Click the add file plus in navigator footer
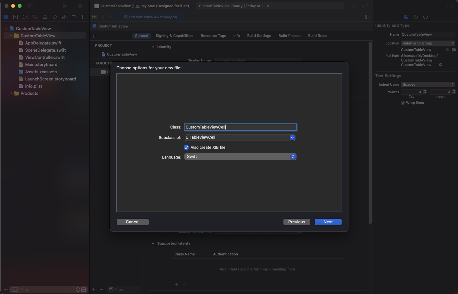 coord(6,289)
